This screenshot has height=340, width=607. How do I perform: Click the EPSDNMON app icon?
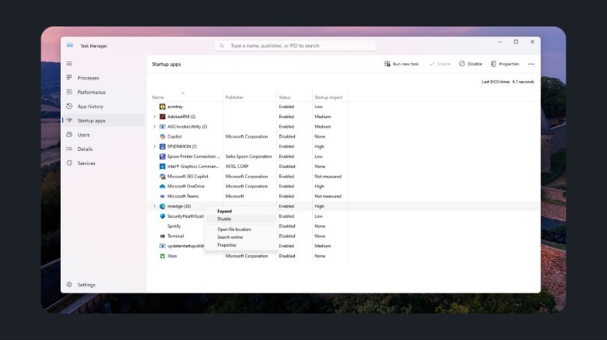coord(163,146)
